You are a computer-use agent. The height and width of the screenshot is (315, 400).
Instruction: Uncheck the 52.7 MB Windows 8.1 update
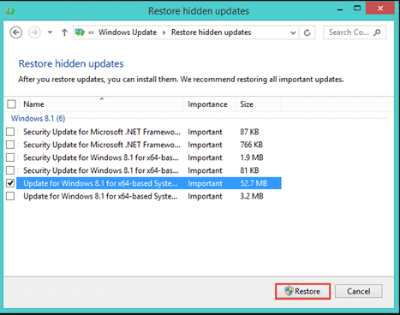point(10,183)
